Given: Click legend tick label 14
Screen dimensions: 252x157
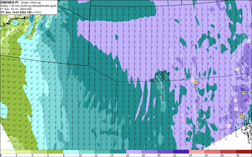Looking at the screenshot, I should tap(112, 155).
